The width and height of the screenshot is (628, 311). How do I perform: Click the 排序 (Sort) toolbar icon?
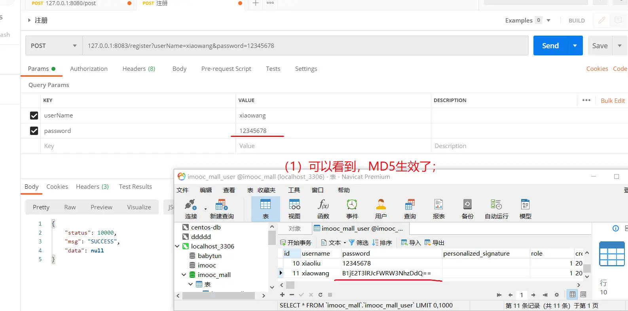[382, 243]
